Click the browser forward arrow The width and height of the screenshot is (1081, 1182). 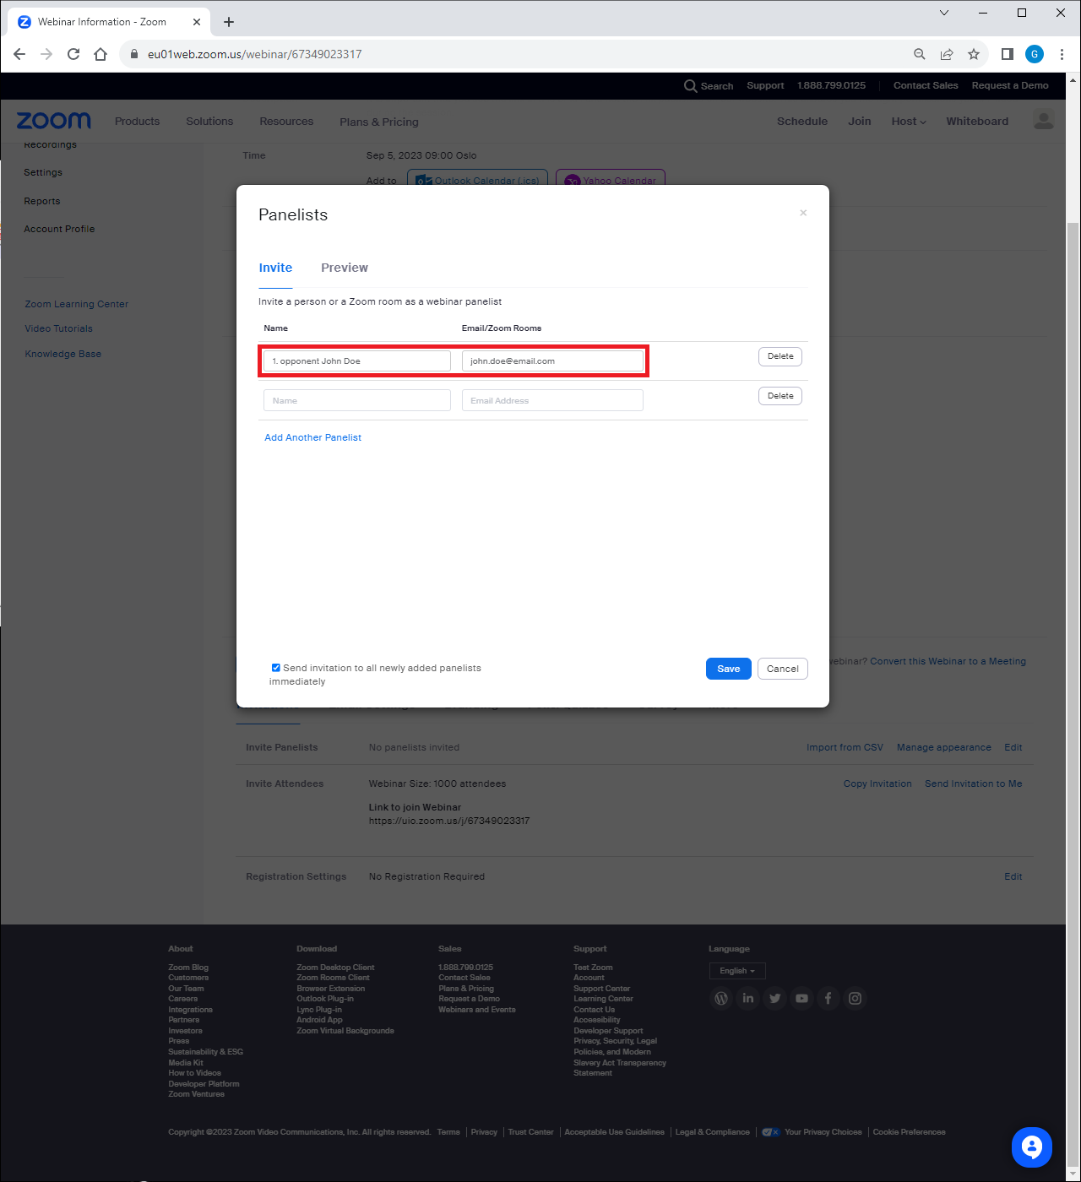(46, 54)
